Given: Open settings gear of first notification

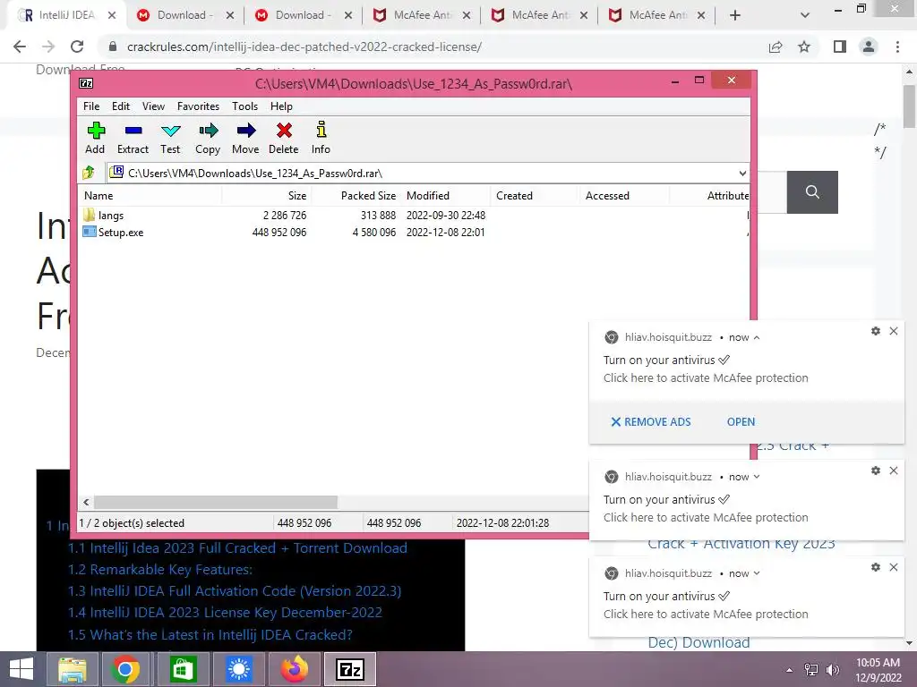Looking at the screenshot, I should click(876, 331).
